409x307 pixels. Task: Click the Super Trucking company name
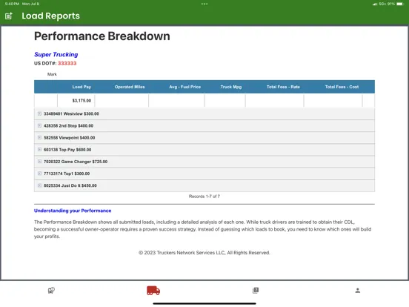tap(56, 55)
